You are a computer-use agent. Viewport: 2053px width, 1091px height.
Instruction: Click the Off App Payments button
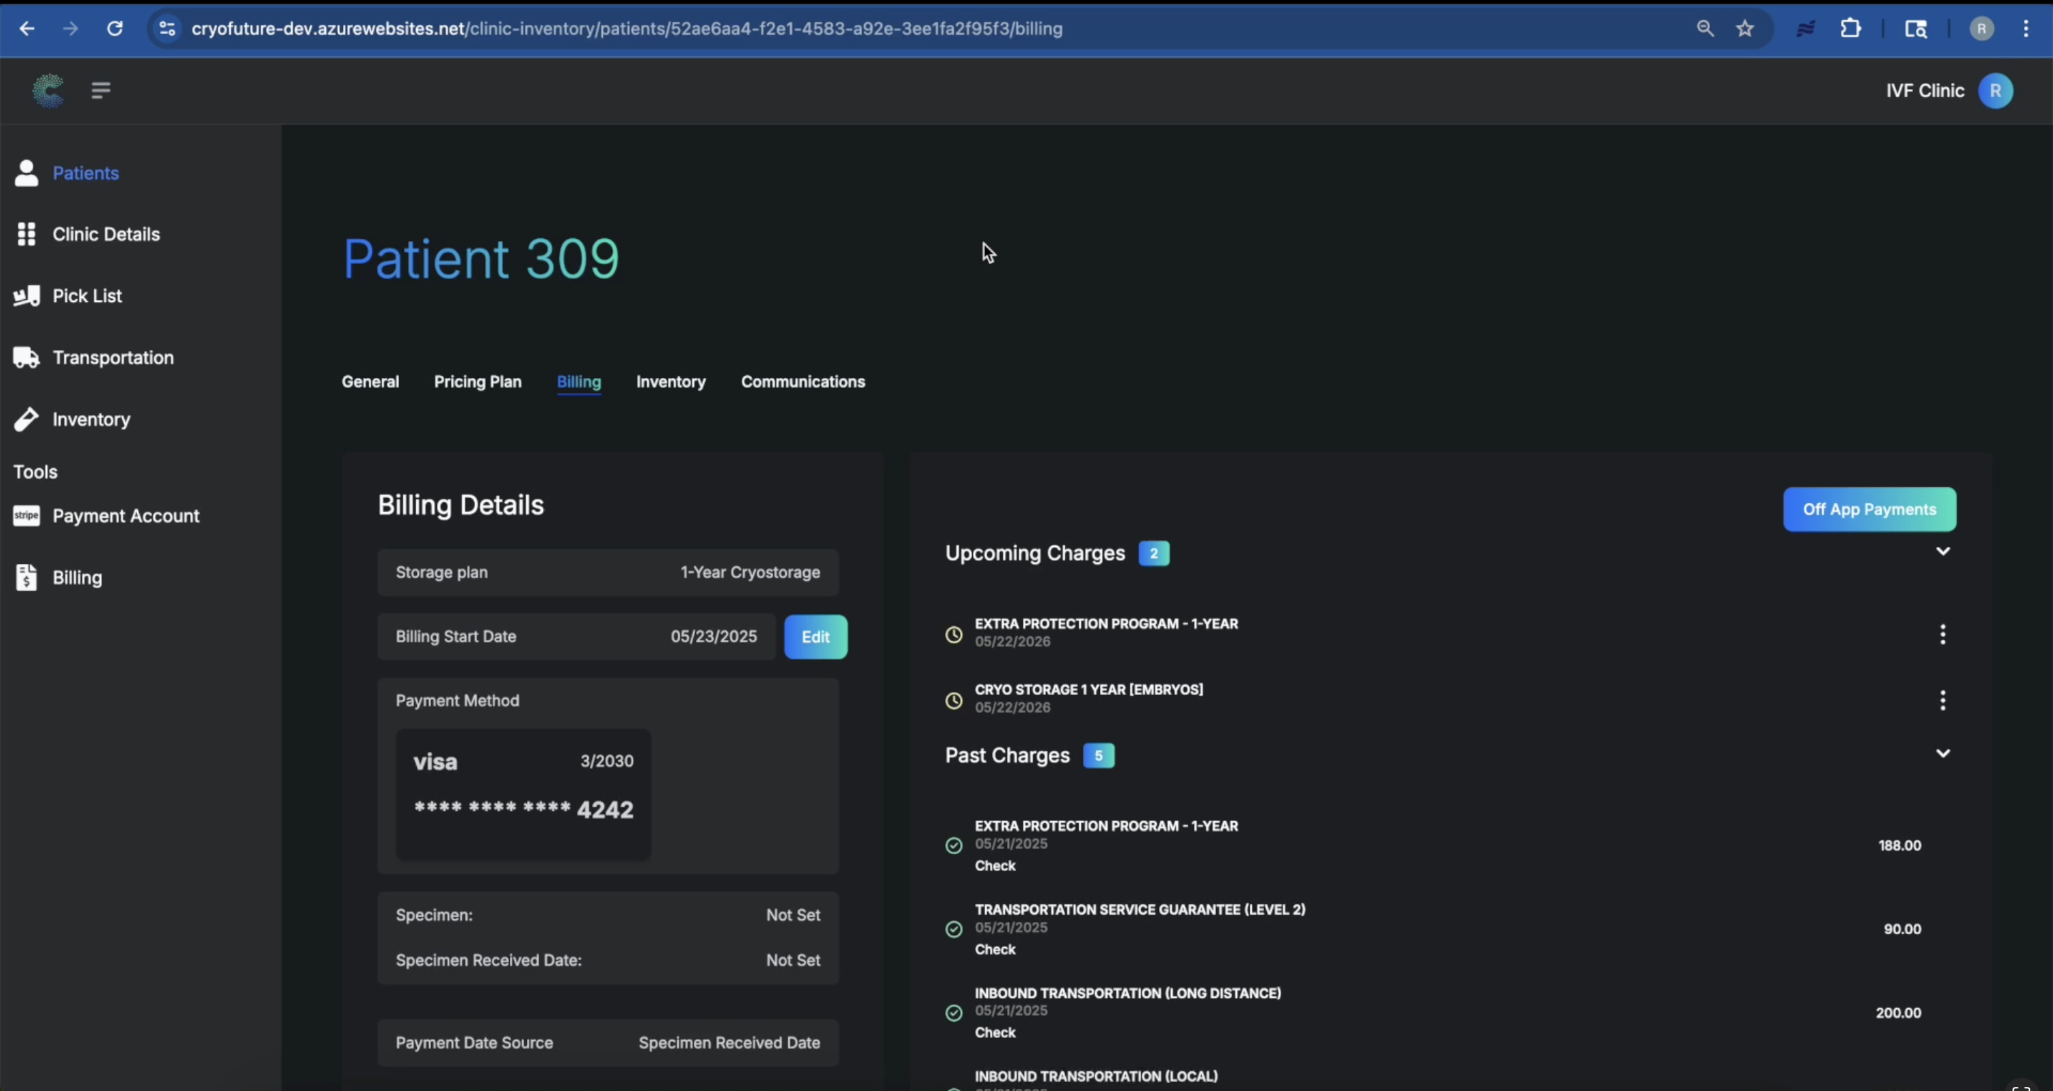tap(1869, 510)
